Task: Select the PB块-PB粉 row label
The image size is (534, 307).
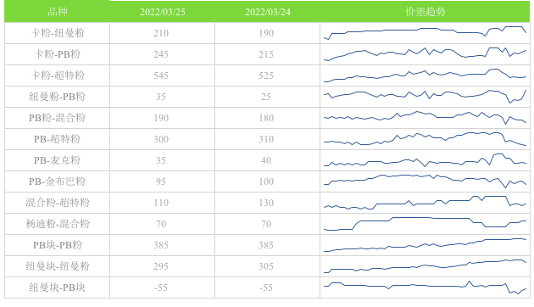Action: point(58,245)
